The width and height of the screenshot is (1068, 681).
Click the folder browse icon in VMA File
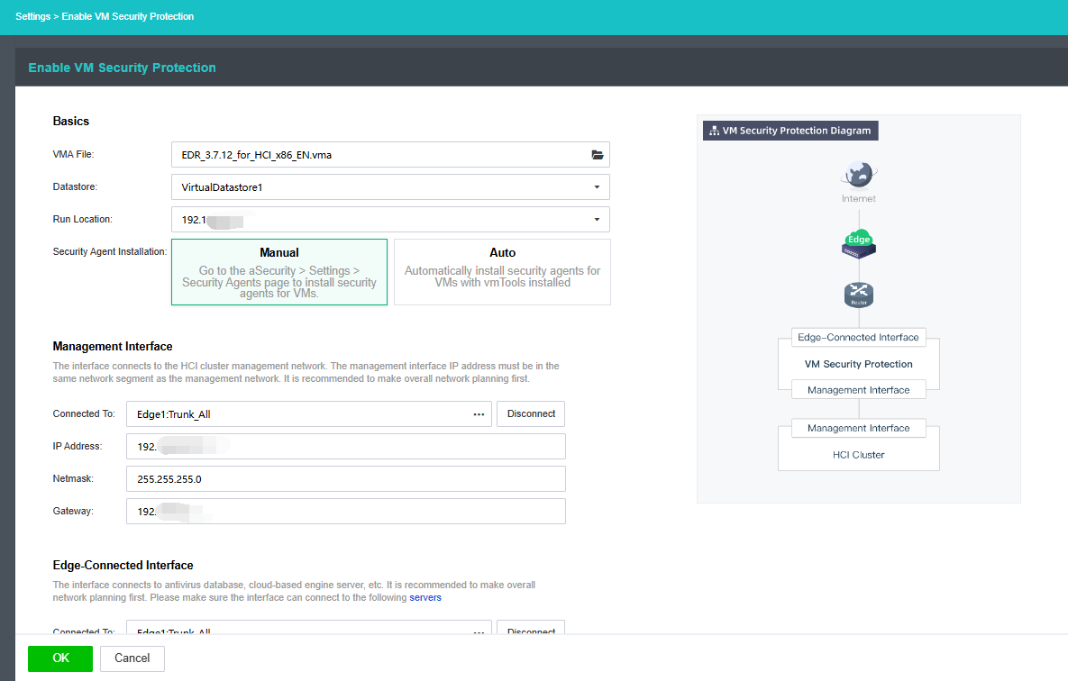(597, 155)
